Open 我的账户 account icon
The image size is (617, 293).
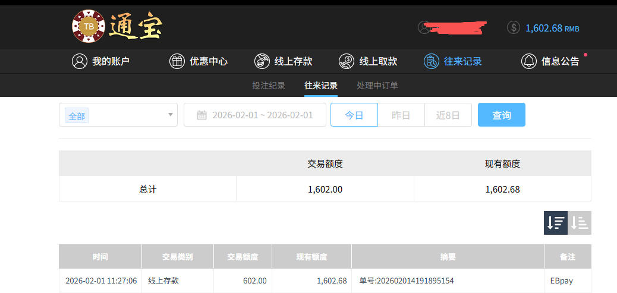click(80, 61)
